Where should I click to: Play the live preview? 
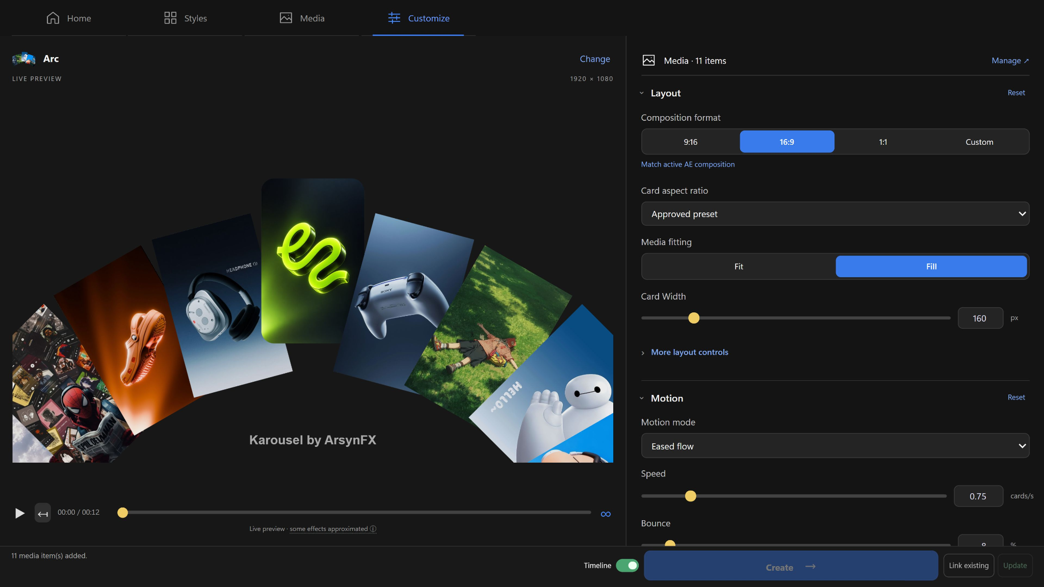point(19,513)
